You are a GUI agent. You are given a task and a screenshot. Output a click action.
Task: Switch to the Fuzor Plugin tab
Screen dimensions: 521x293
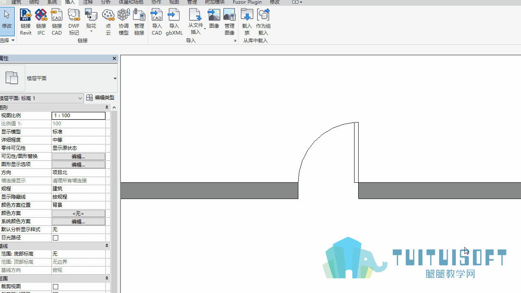pos(247,2)
